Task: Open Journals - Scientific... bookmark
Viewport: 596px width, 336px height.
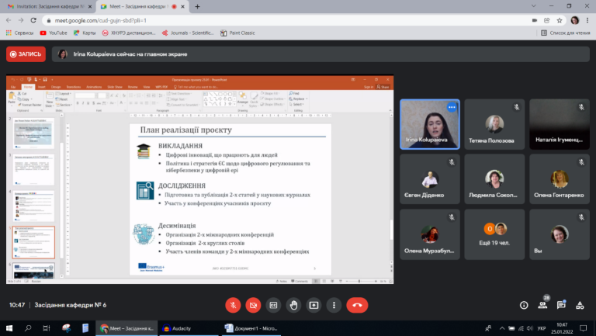Action: pos(188,33)
